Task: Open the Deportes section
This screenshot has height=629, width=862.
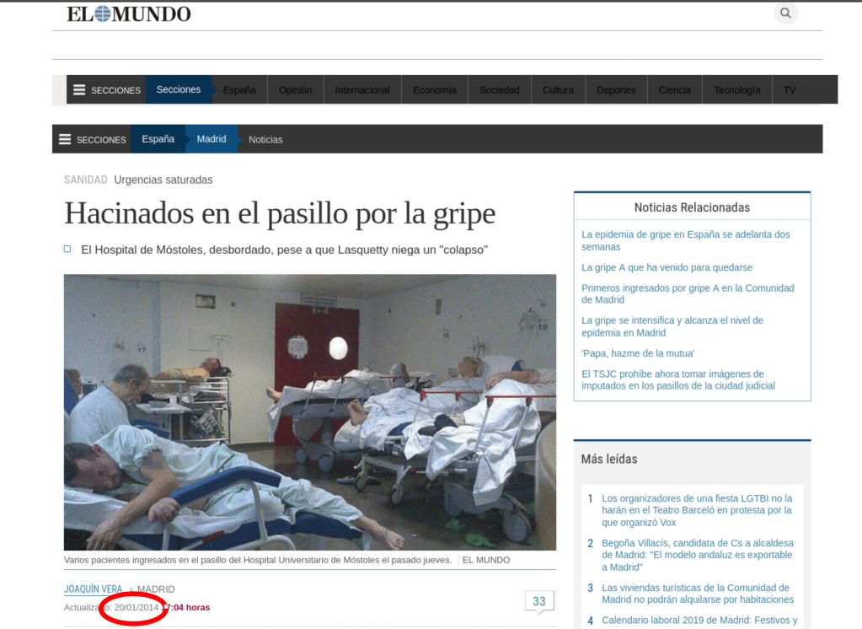Action: coord(616,90)
